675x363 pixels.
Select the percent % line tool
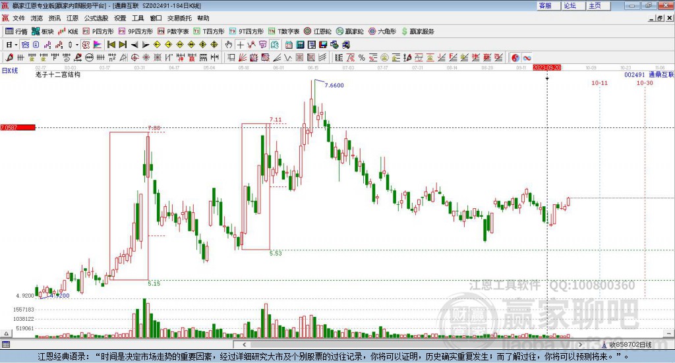pyautogui.click(x=362, y=57)
